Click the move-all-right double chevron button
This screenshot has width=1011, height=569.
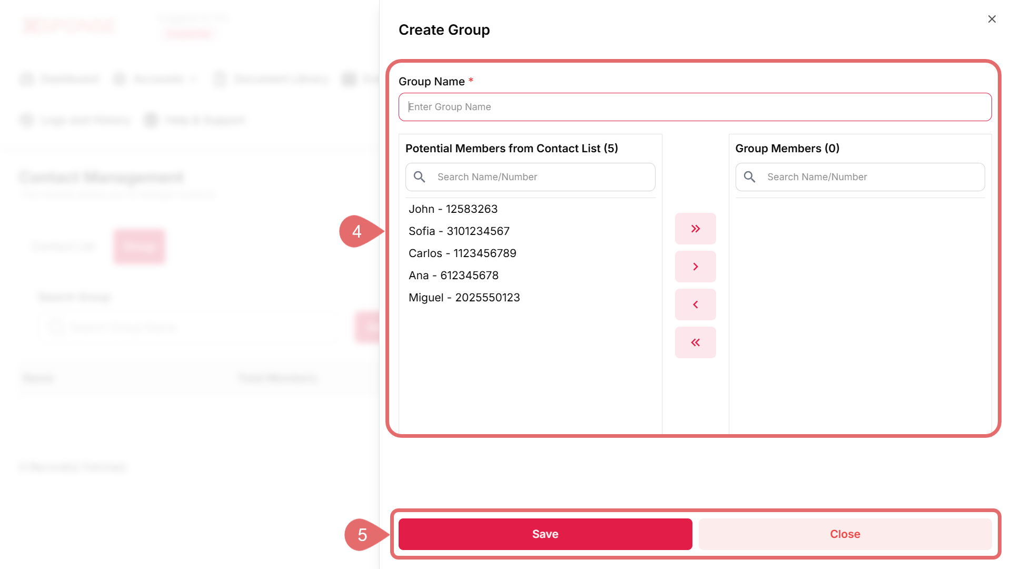pyautogui.click(x=695, y=229)
